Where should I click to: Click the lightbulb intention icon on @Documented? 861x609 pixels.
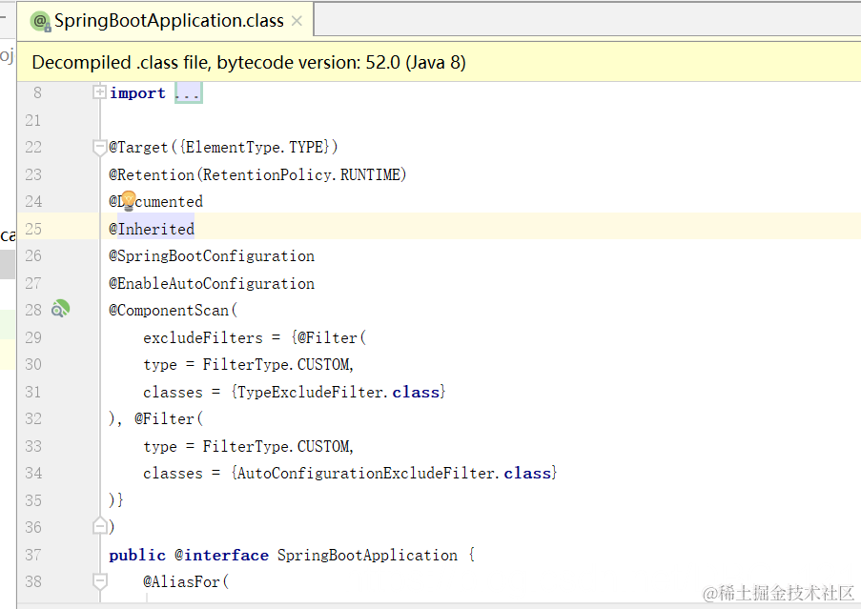pos(128,200)
